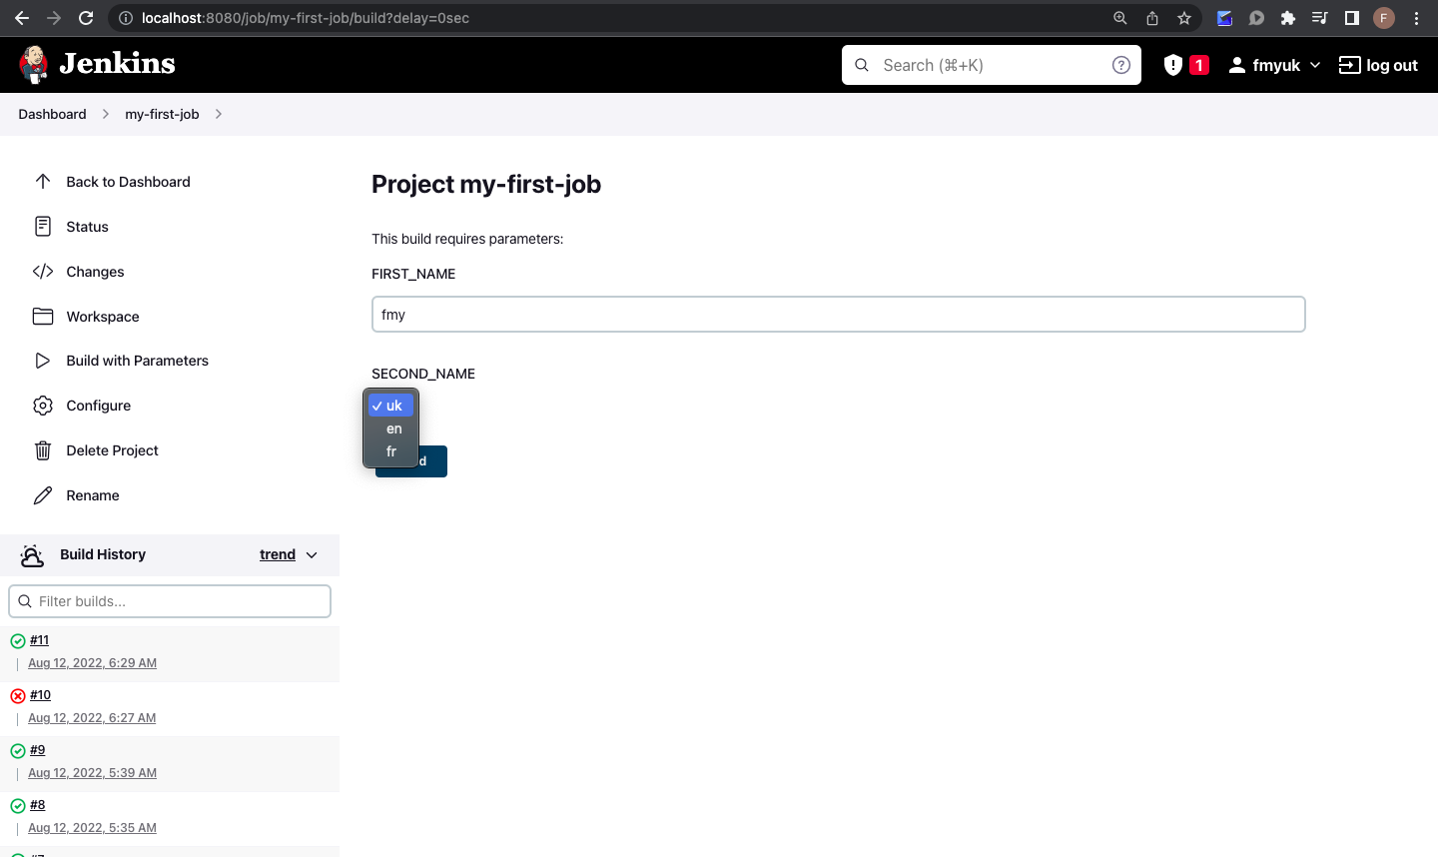This screenshot has height=857, width=1438.
Task: Open the Changes sidebar item
Action: click(95, 272)
